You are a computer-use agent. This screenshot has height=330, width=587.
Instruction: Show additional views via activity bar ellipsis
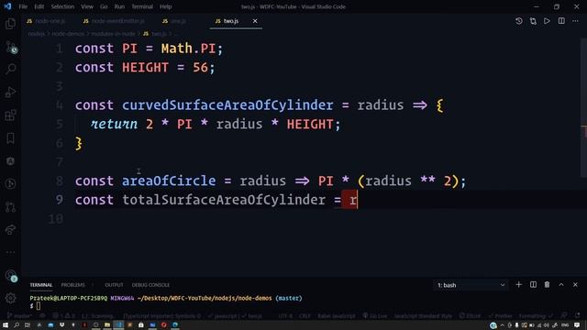point(10,252)
